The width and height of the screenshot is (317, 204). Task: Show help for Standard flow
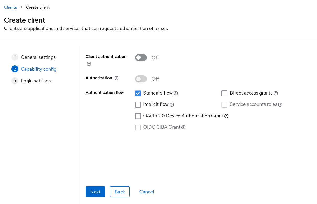176,93
